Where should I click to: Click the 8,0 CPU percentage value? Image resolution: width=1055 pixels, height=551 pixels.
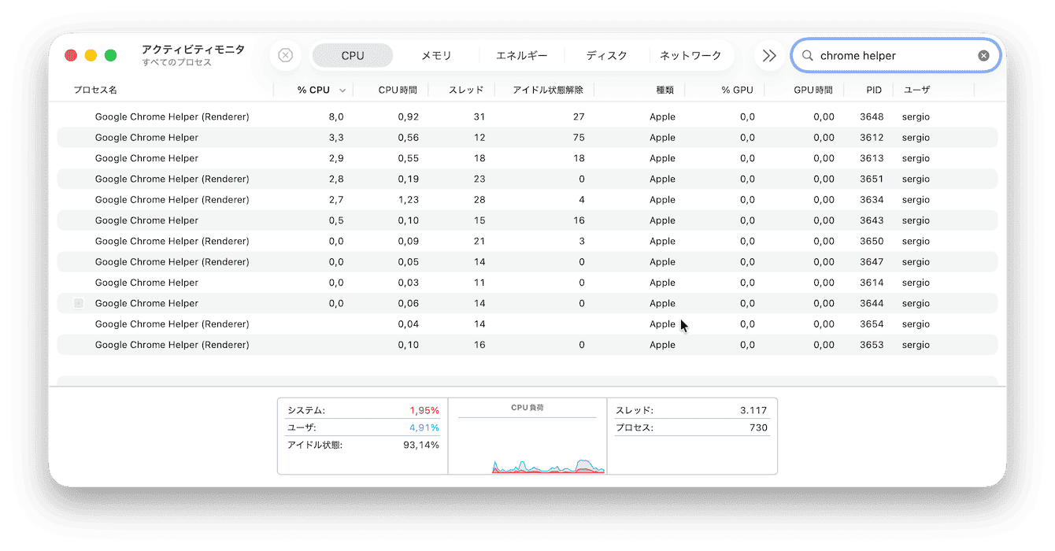tap(336, 116)
